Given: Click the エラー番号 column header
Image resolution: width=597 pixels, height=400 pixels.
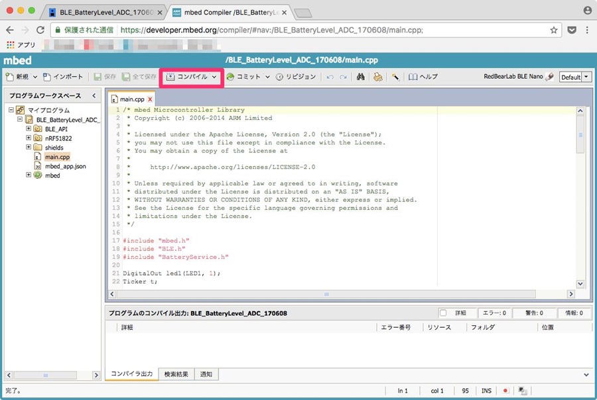Looking at the screenshot, I should click(395, 327).
